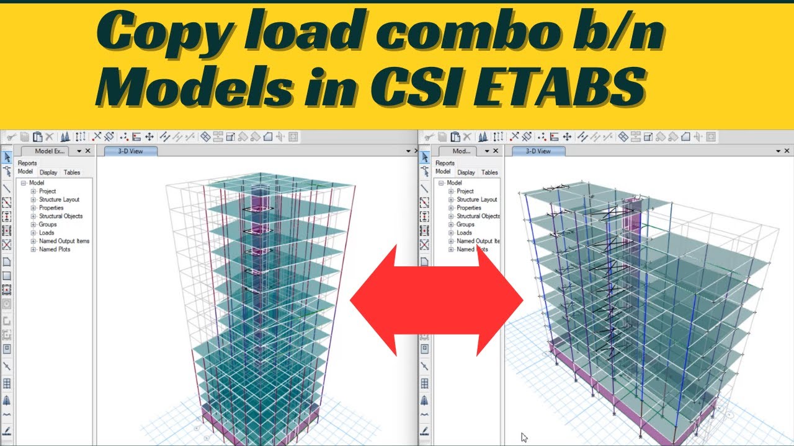The height and width of the screenshot is (446, 794).
Task: Click the 3D buildings view icon in right toolbar
Action: click(483, 137)
